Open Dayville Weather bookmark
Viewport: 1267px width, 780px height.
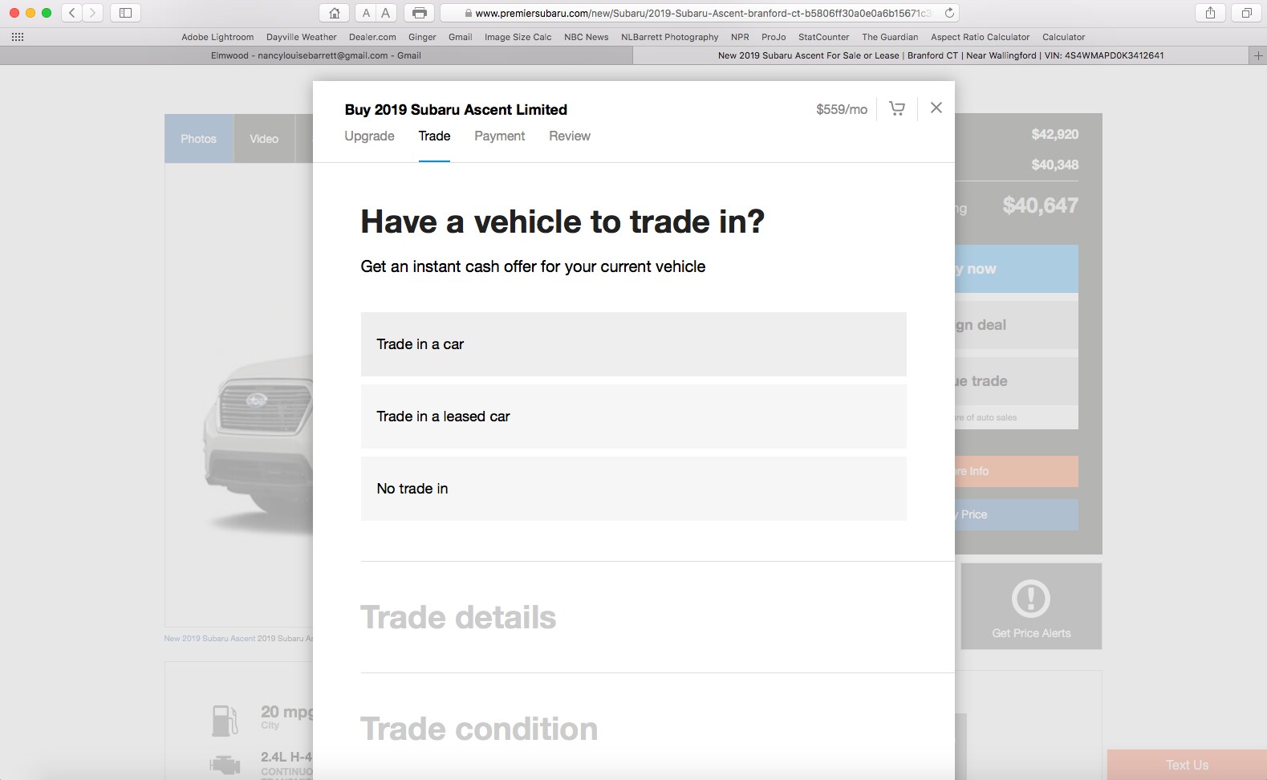click(x=302, y=37)
